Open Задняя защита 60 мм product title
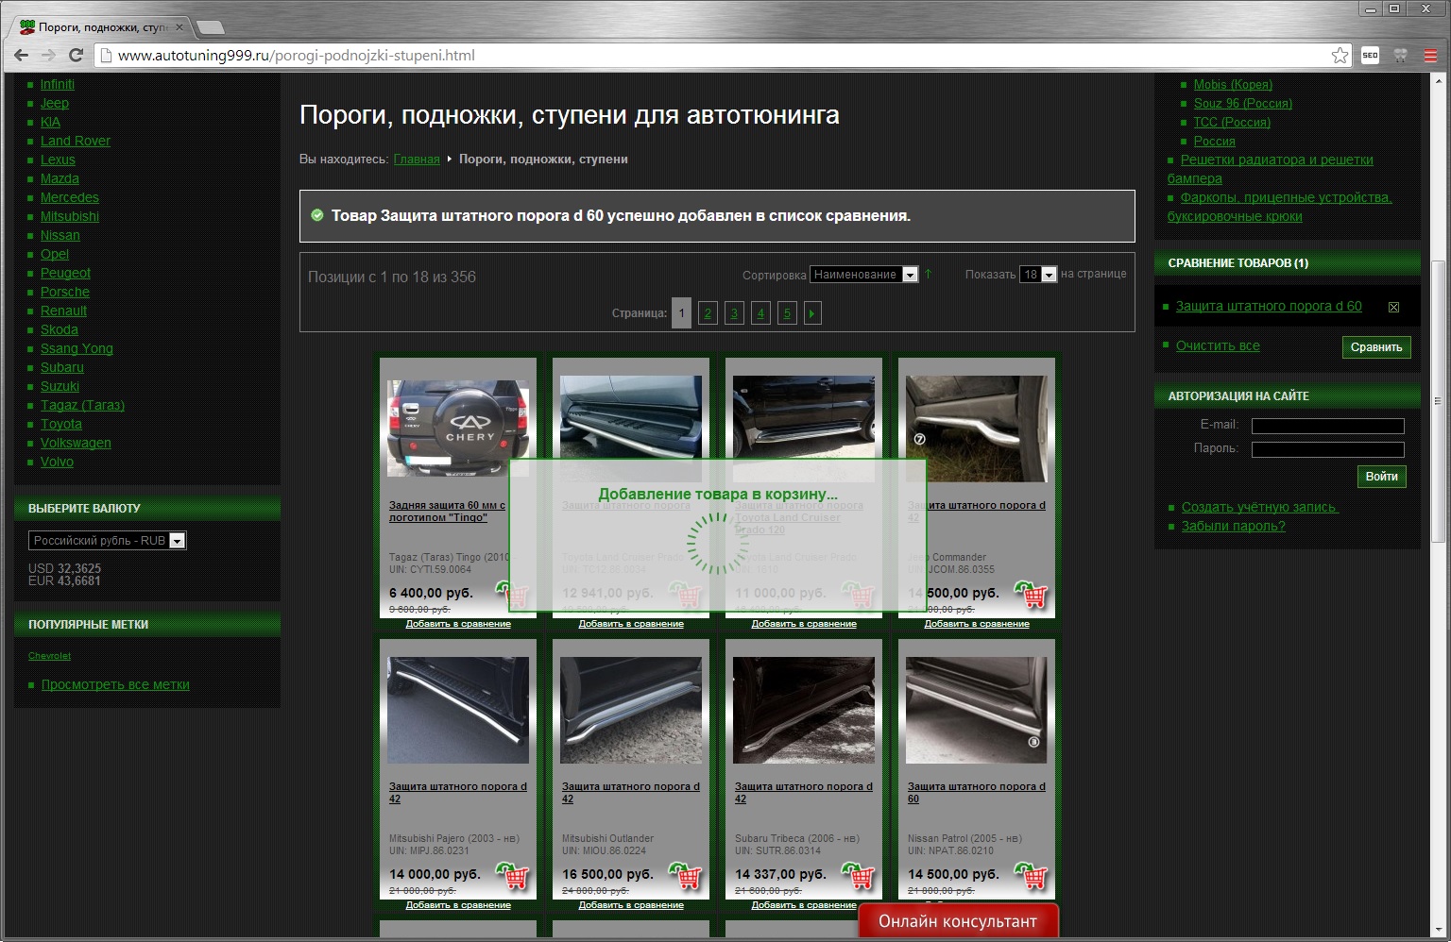Image resolution: width=1451 pixels, height=942 pixels. [x=447, y=512]
